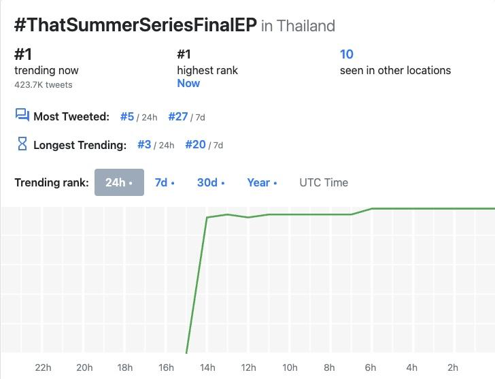Open Longest Trending #20 7d ranking
This screenshot has width=495, height=379.
tap(195, 144)
